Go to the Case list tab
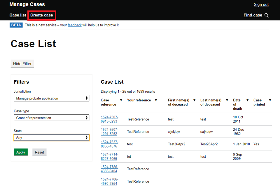Screen dimensions: 280x186 point(18,15)
